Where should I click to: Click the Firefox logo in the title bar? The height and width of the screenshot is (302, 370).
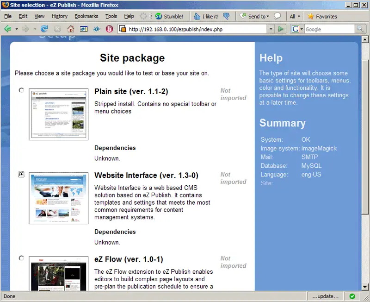click(x=5, y=5)
